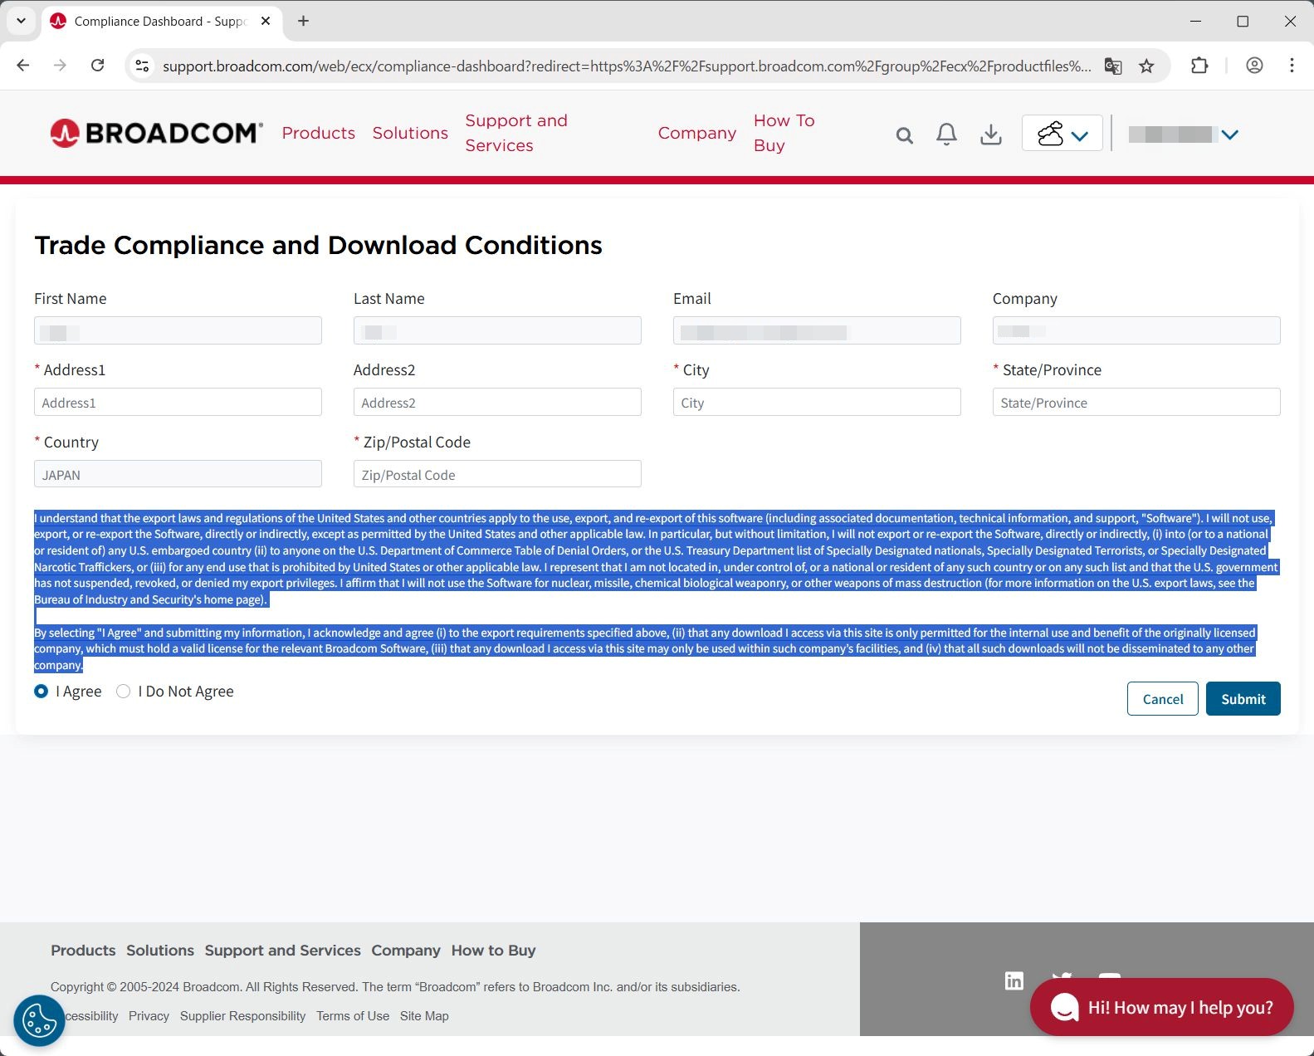Click the translate page icon
The image size is (1314, 1056).
[x=1113, y=66]
